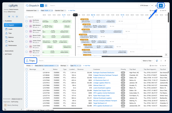
Task: Toggle dark mode moon icon
Action: click(5, 109)
